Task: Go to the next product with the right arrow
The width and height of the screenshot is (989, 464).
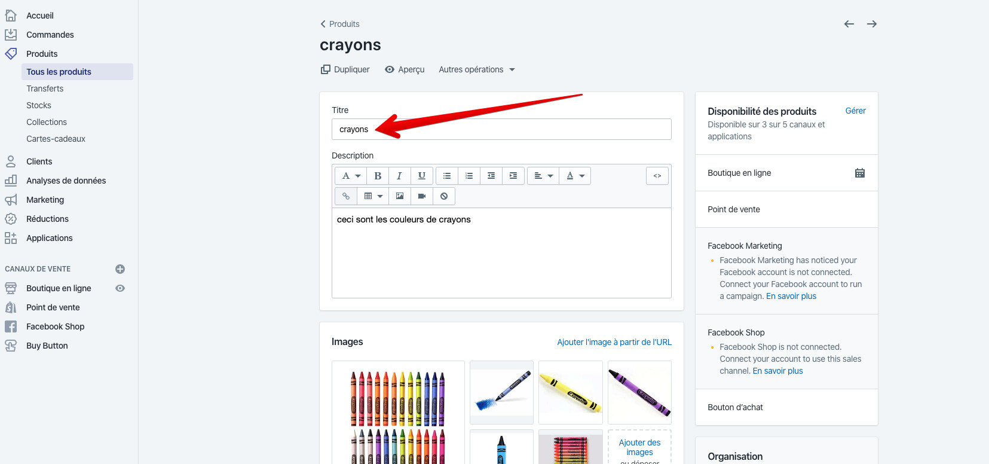Action: click(872, 24)
